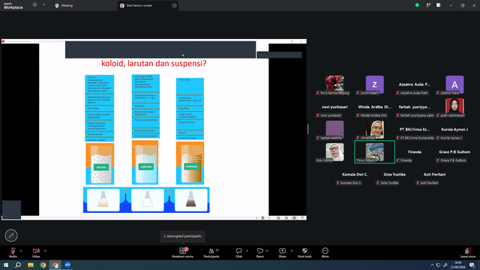Click the connection icon beside the green shield
The height and width of the screenshot is (270, 480).
pos(428,5)
